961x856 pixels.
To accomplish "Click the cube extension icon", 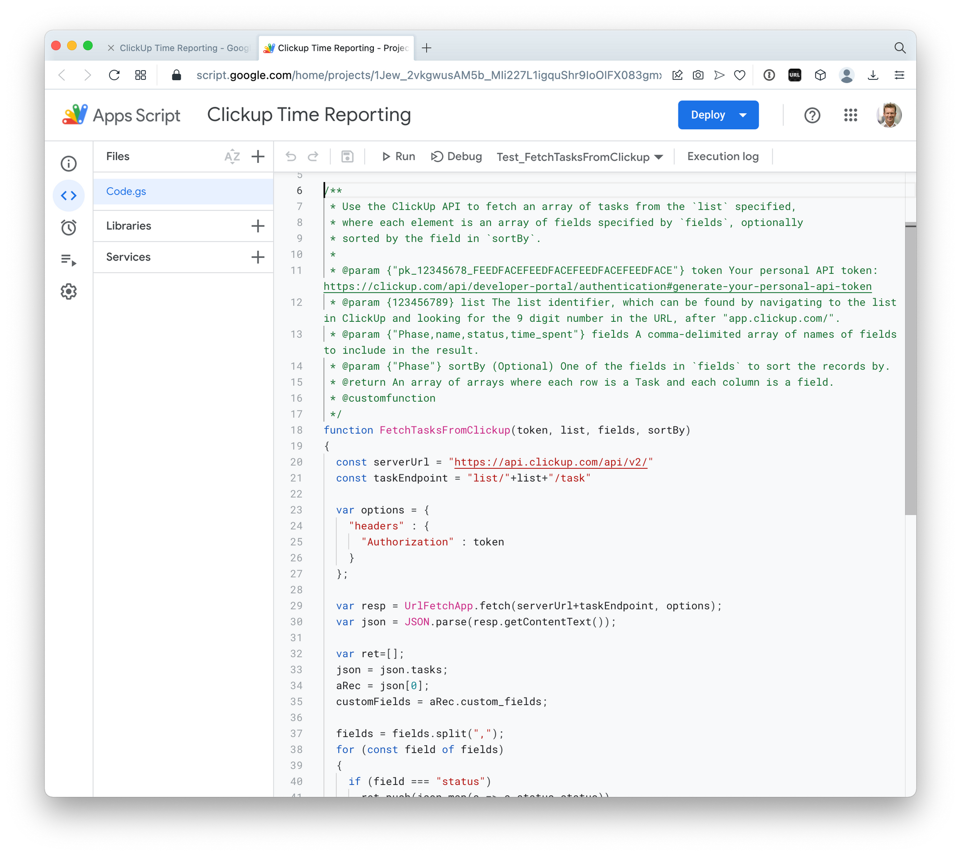I will point(820,75).
